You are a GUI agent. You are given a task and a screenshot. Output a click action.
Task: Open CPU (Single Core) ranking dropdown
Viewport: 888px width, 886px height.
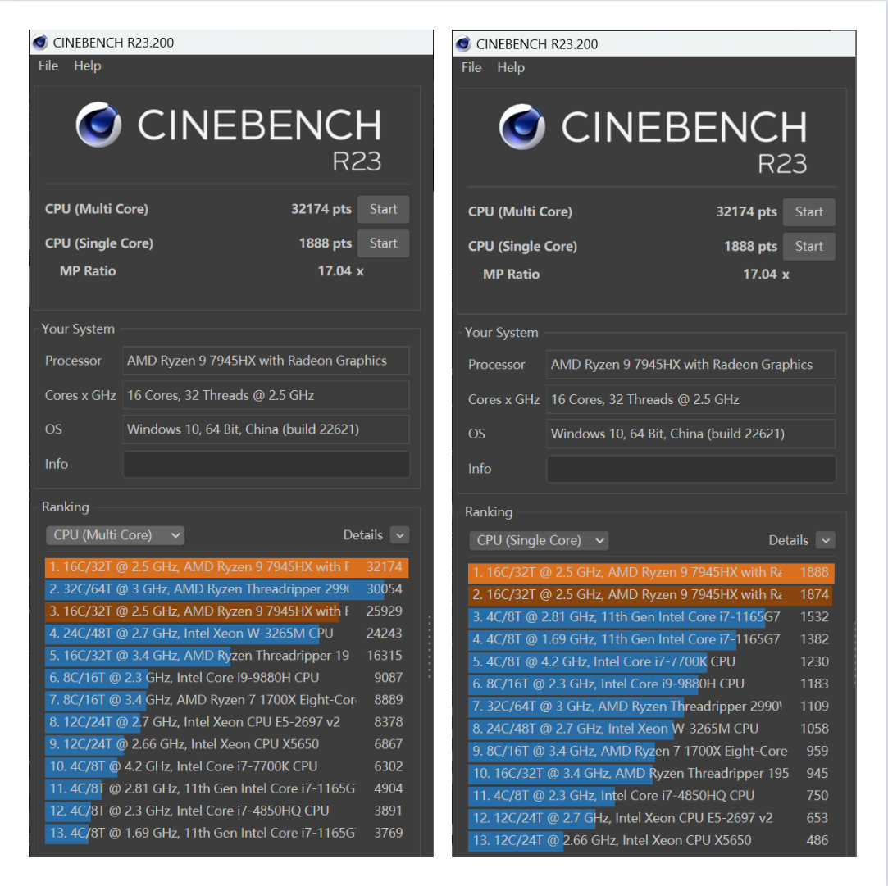(539, 540)
